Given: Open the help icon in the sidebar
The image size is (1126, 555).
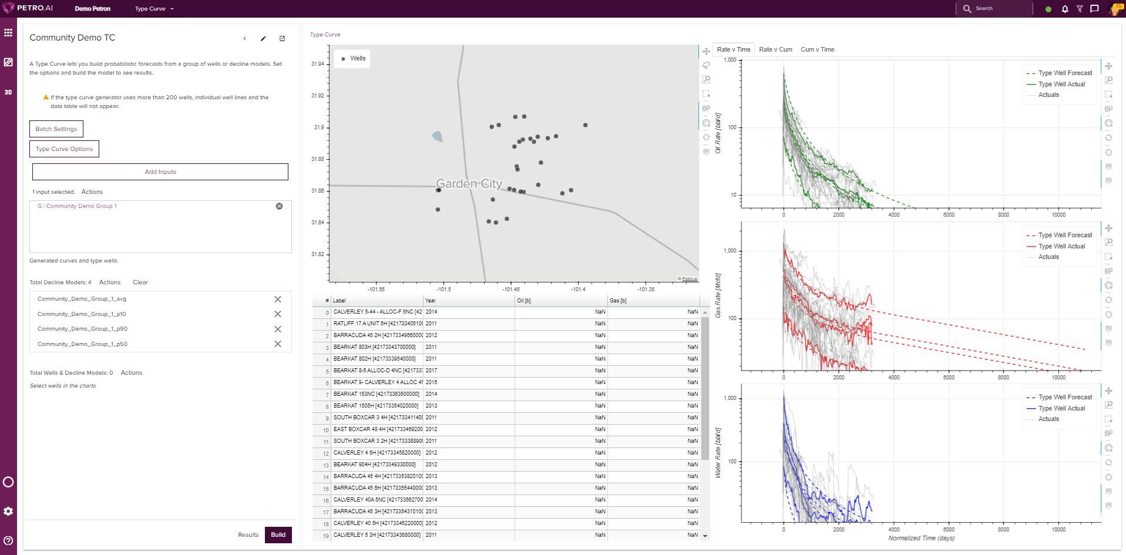Looking at the screenshot, I should (x=8, y=541).
